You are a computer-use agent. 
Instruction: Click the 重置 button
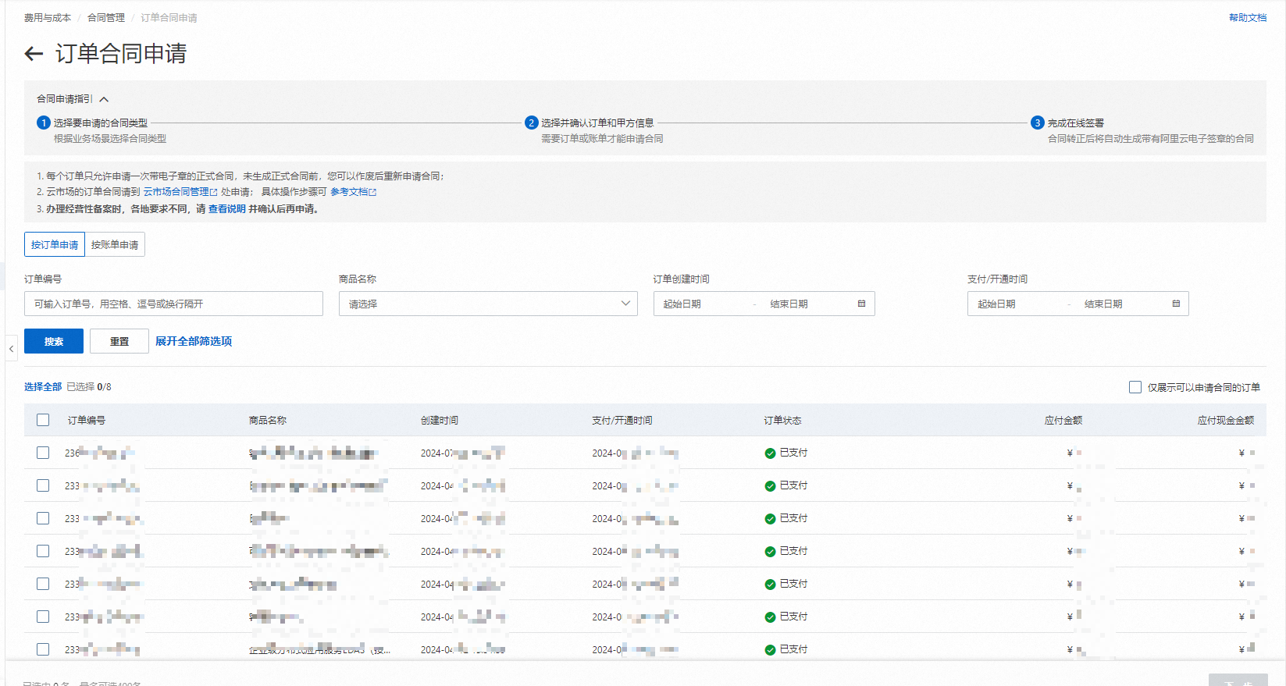pyautogui.click(x=119, y=341)
